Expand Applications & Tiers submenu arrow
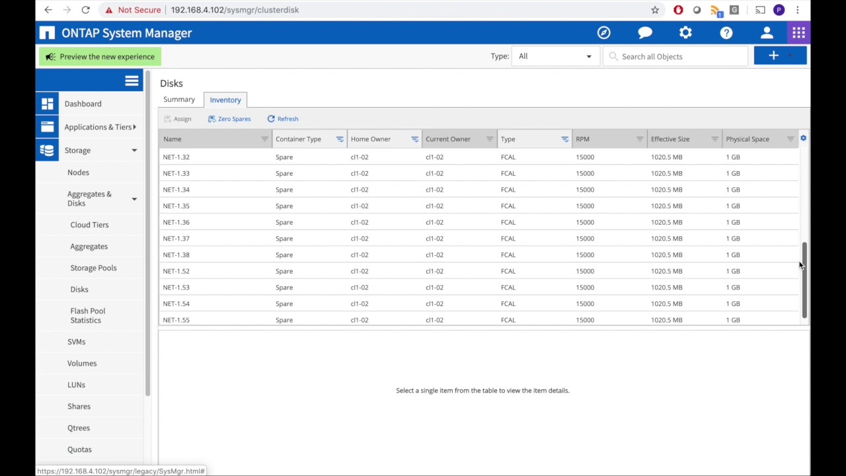The width and height of the screenshot is (846, 476). coord(134,127)
